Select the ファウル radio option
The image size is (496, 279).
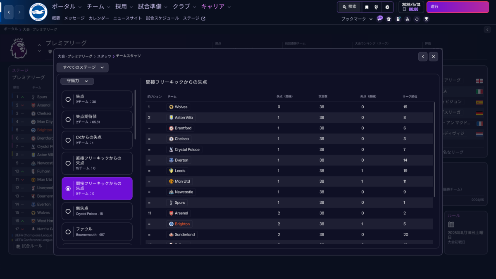[x=68, y=232]
